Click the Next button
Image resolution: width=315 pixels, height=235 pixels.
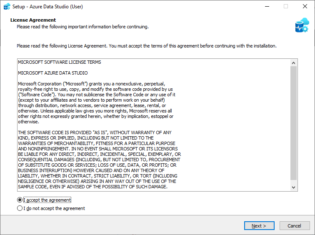pyautogui.click(x=259, y=226)
